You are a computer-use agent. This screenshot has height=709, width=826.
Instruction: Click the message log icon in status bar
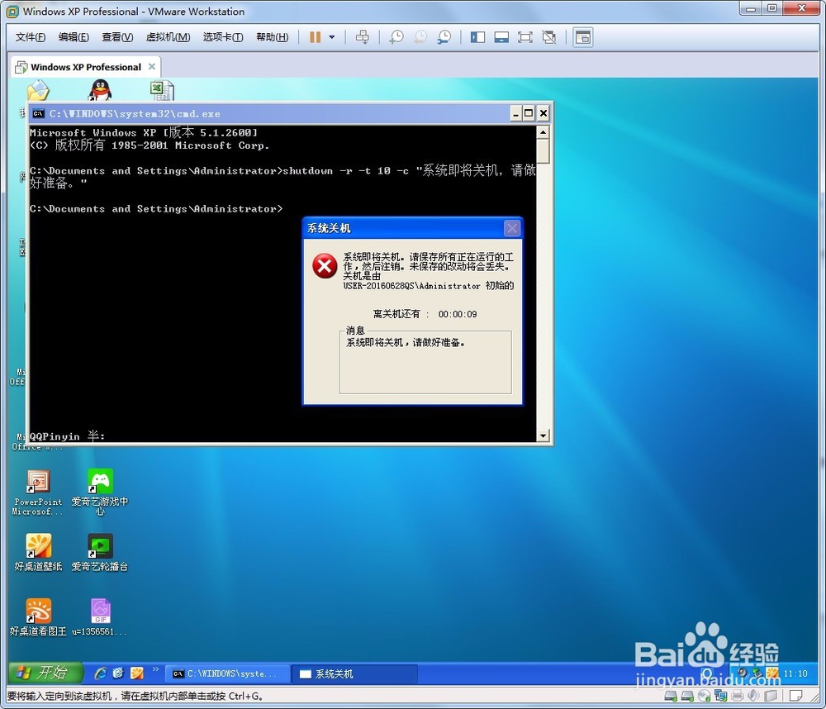coord(796,697)
